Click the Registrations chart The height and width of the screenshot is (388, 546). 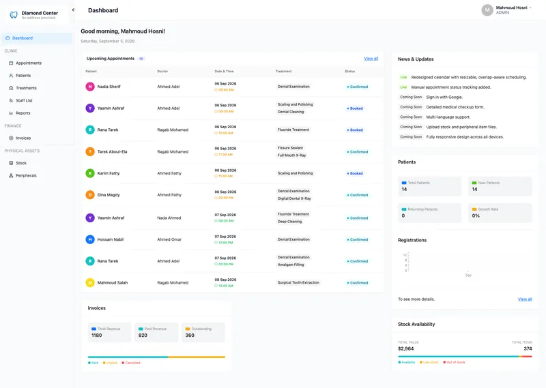click(x=465, y=265)
